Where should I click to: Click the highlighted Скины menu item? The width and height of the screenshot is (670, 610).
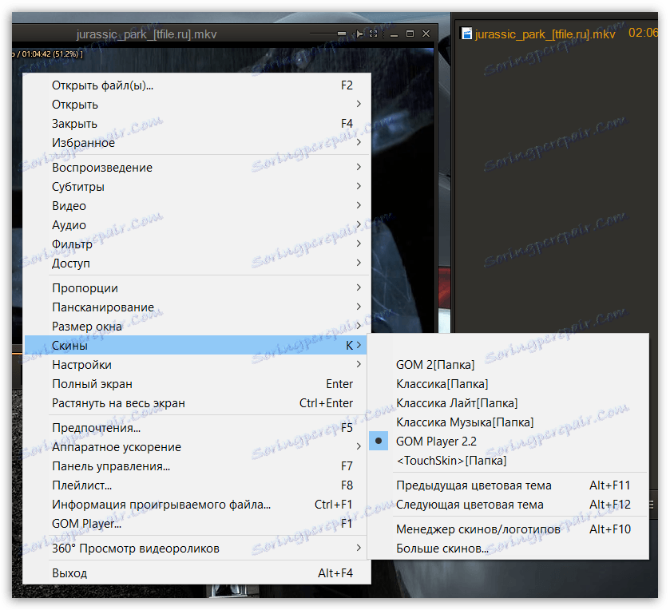tap(196, 345)
